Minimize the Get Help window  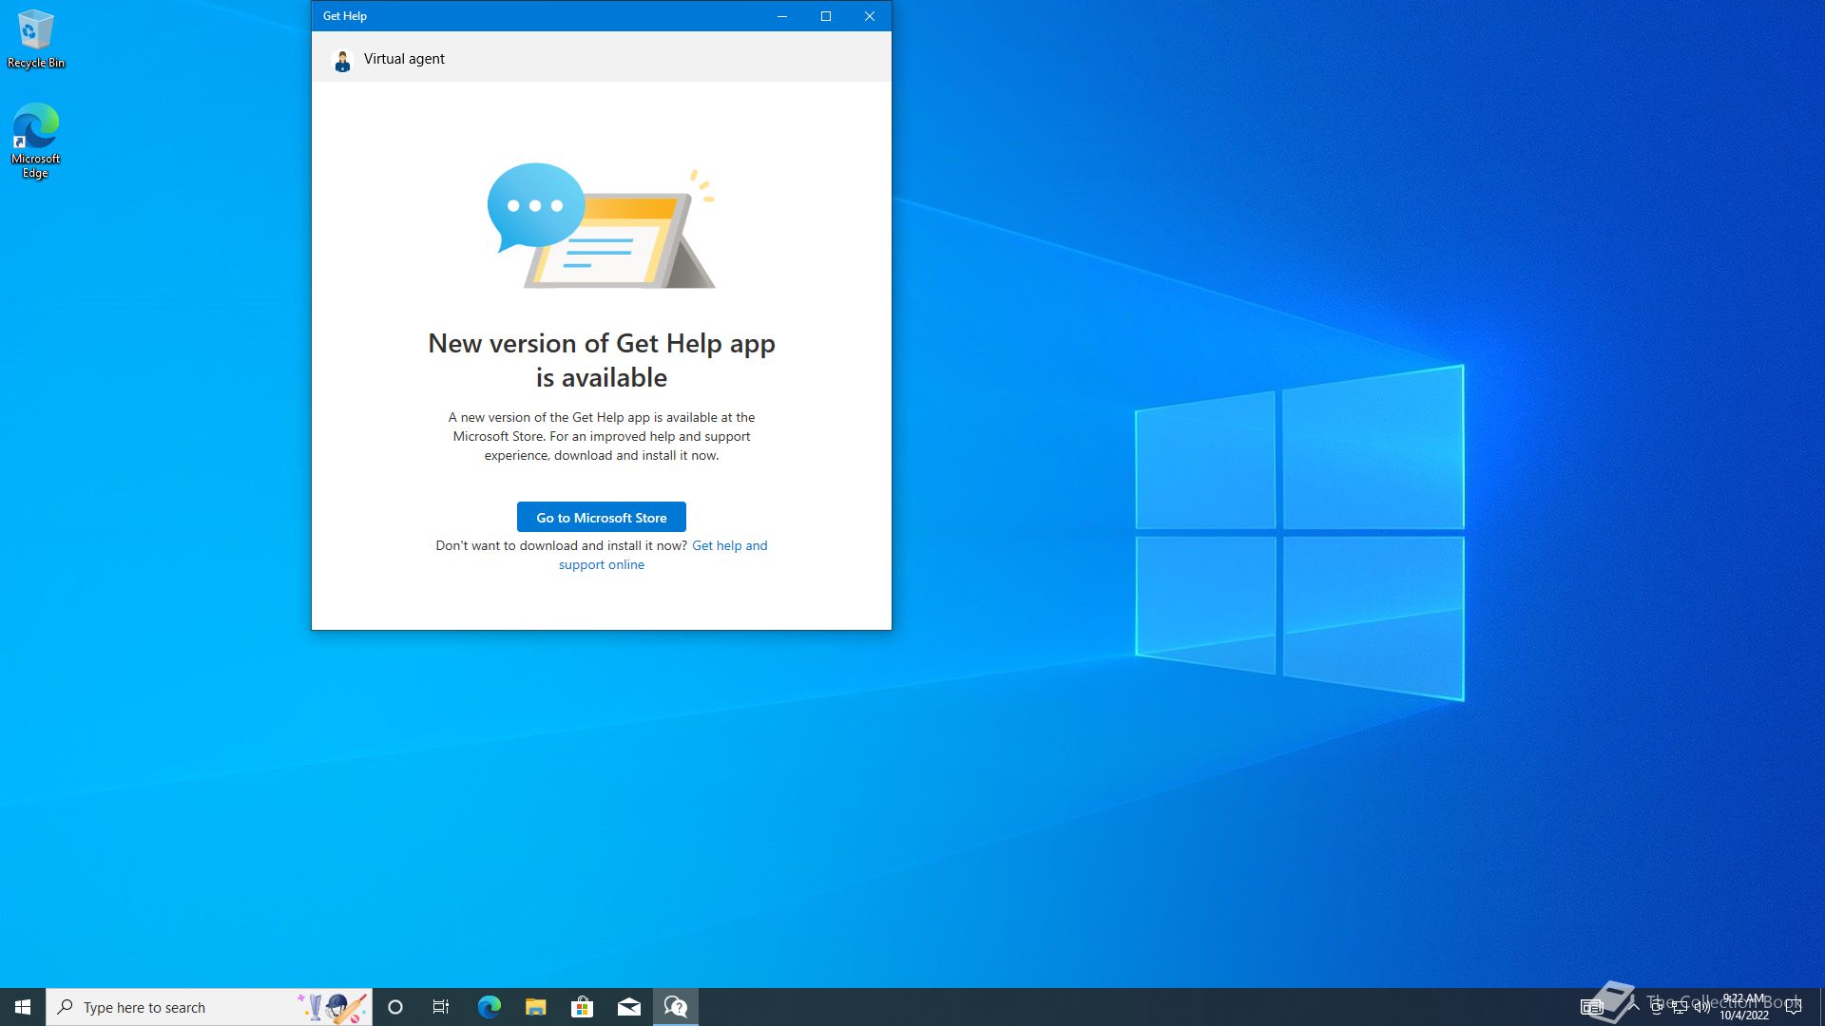[x=781, y=16]
